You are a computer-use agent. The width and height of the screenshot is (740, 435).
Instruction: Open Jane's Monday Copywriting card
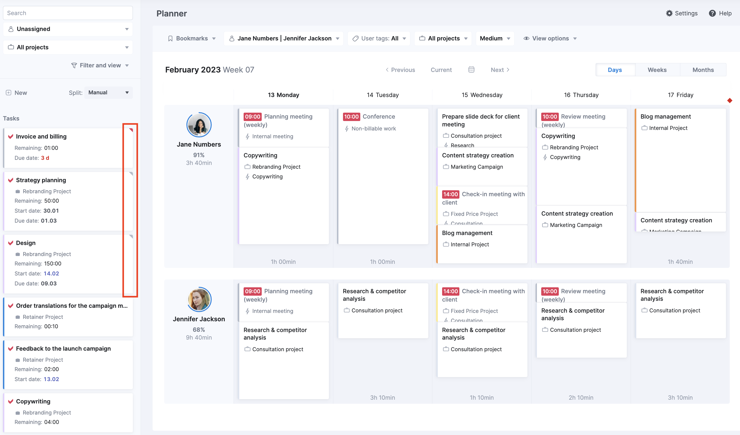click(283, 196)
